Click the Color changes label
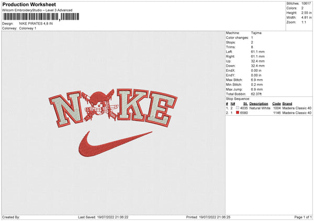Viewport: 314px width, 221px height. coord(237,38)
